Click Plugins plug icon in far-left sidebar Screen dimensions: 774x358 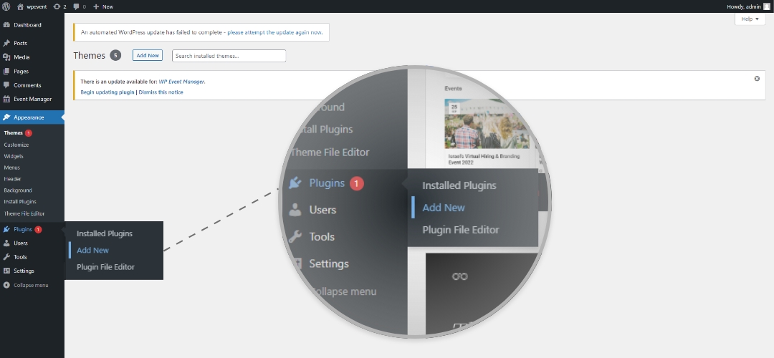pyautogui.click(x=6, y=229)
